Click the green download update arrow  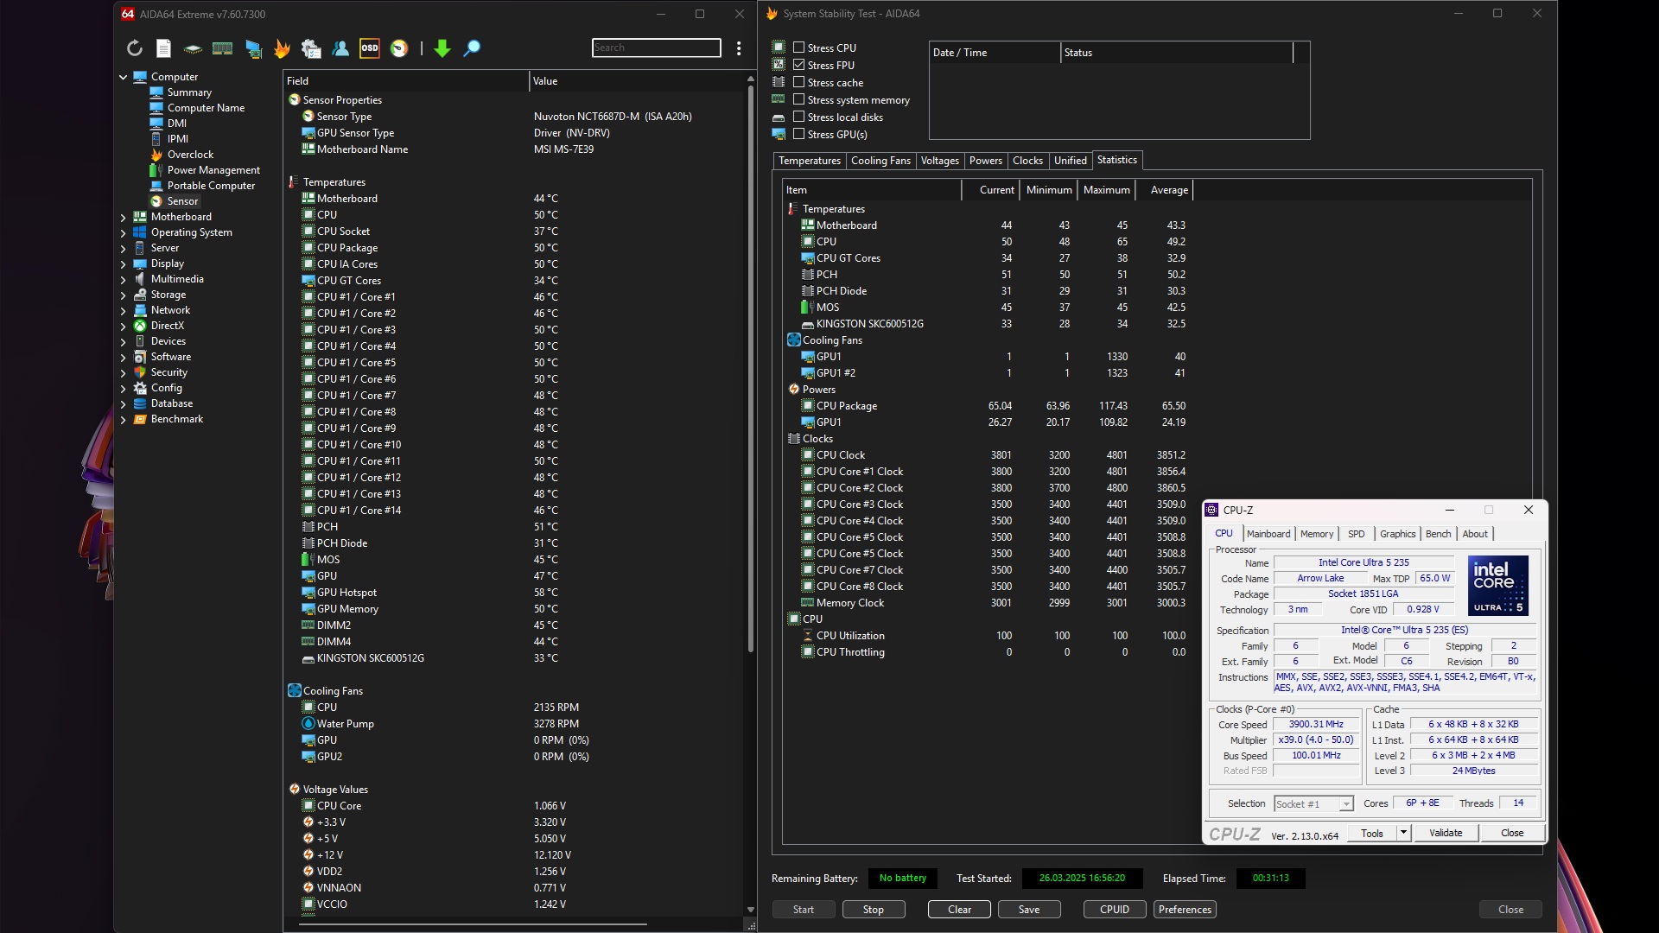tap(442, 48)
